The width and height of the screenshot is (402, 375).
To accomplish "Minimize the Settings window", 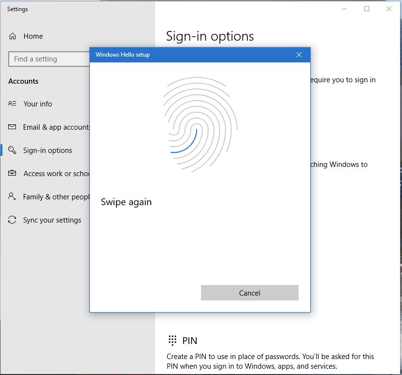I will [345, 9].
